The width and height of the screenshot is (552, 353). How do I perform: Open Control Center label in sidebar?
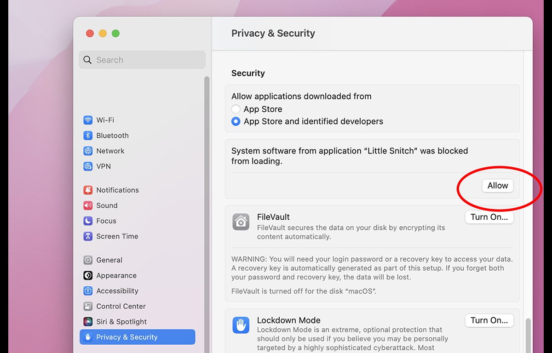coord(121,306)
